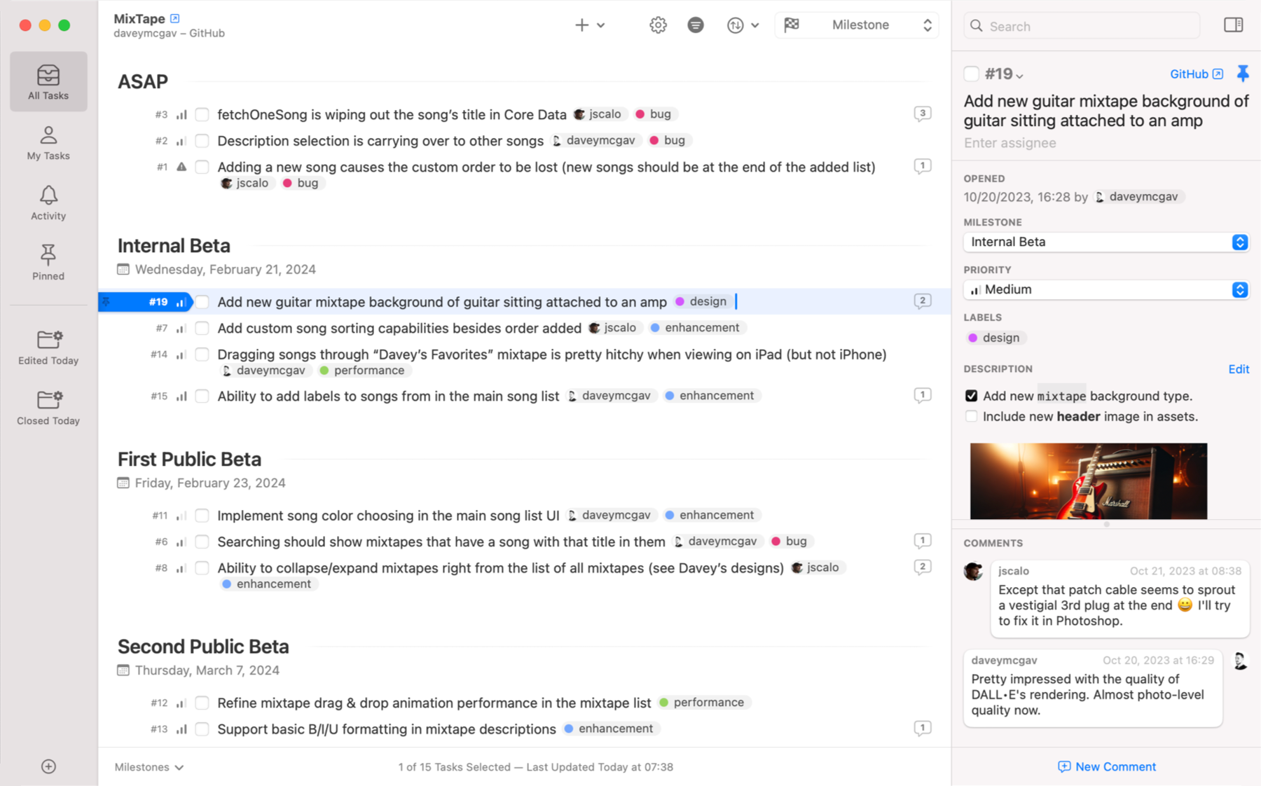Click the sort order arrows icon
The height and width of the screenshot is (786, 1261).
coord(736,25)
